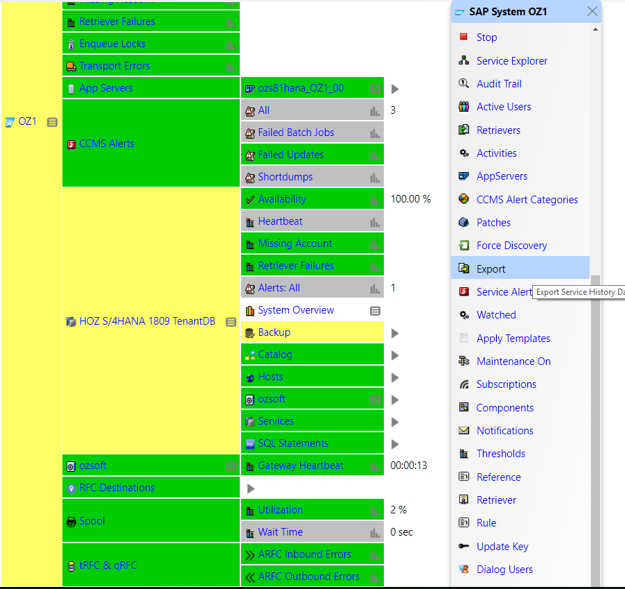Screen dimensions: 625x589
Task: Click the OZ1 system link
Action: (x=27, y=121)
